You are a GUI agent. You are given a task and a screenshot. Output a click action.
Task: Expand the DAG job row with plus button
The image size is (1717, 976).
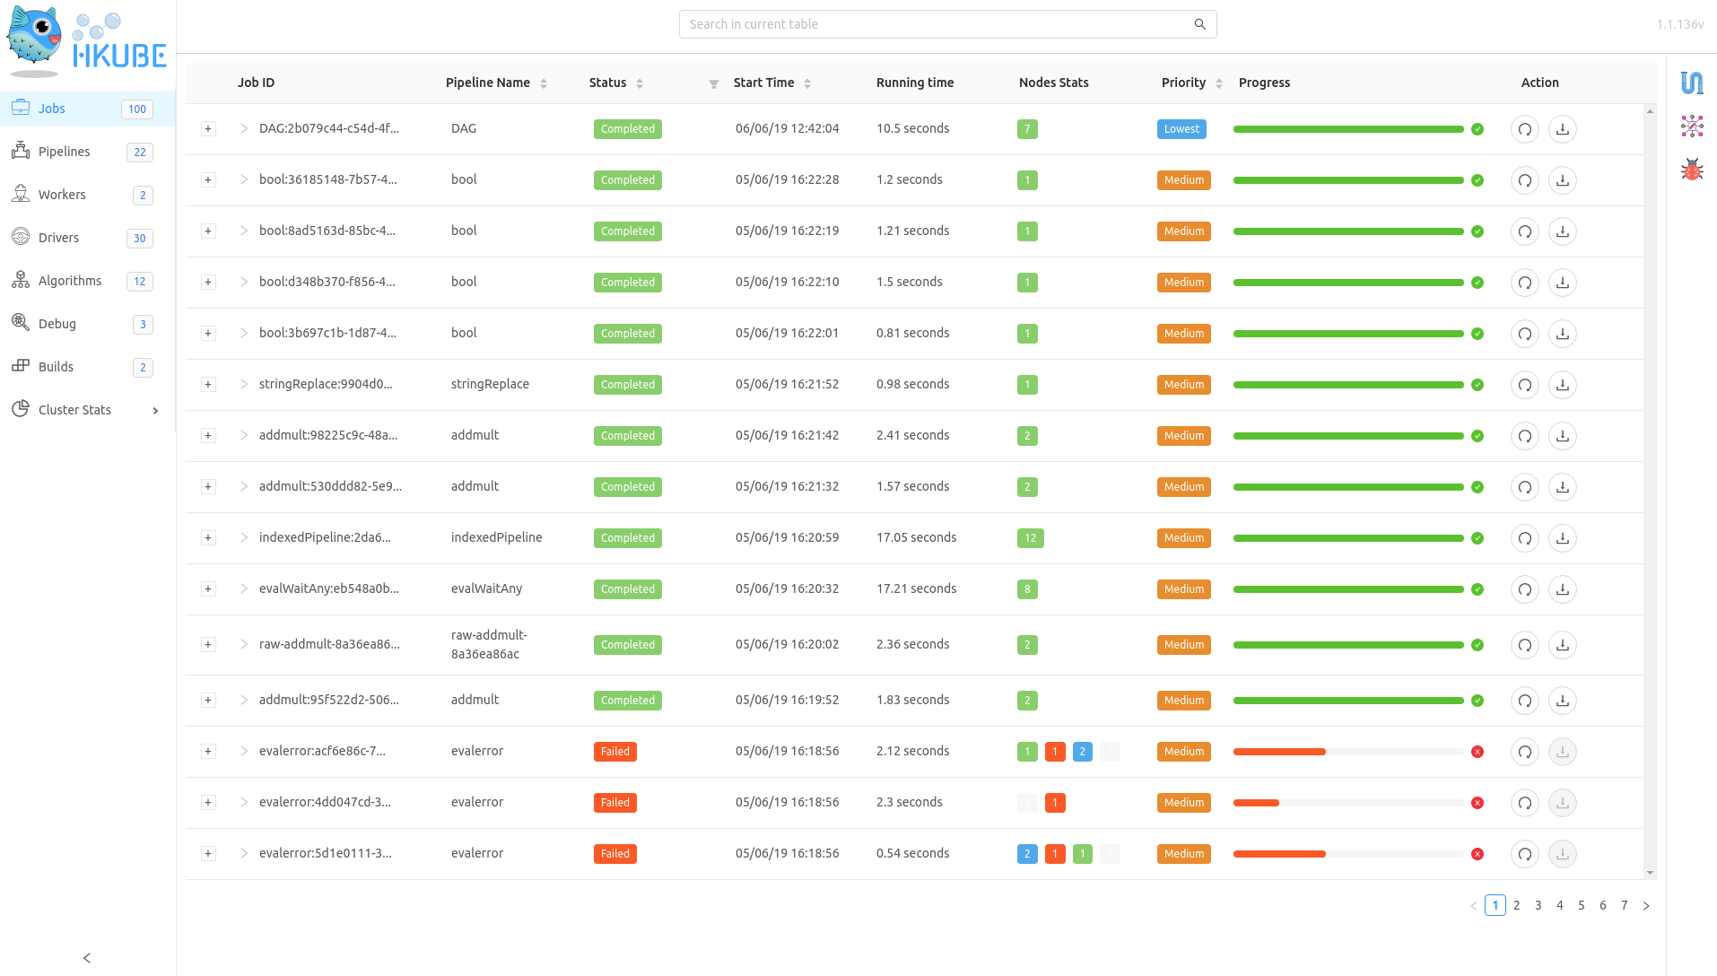pyautogui.click(x=208, y=129)
